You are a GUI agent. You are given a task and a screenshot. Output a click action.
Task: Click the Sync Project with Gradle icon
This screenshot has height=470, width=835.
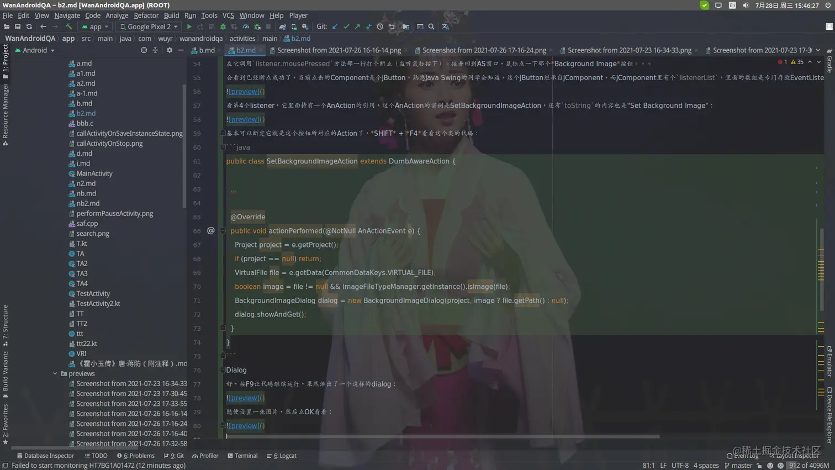(283, 27)
